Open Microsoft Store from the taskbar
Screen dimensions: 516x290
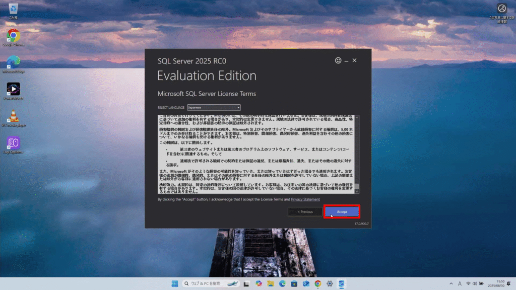(x=294, y=283)
